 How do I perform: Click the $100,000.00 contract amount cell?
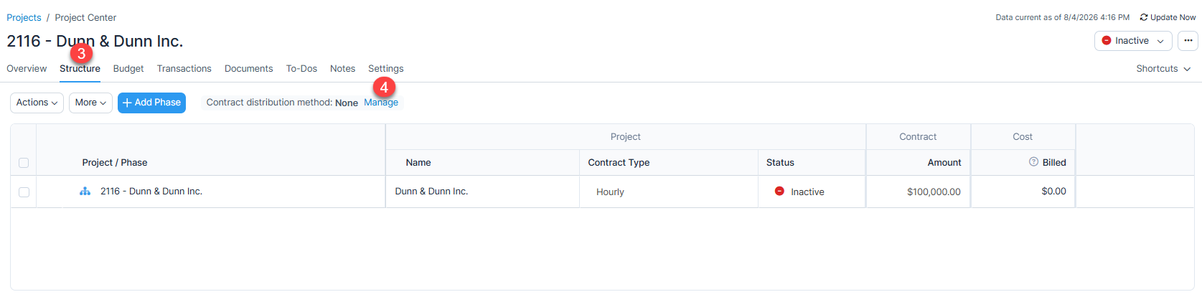pyautogui.click(x=919, y=192)
